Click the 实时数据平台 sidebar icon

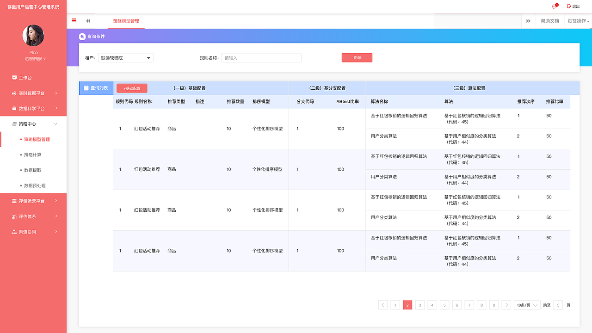click(14, 93)
